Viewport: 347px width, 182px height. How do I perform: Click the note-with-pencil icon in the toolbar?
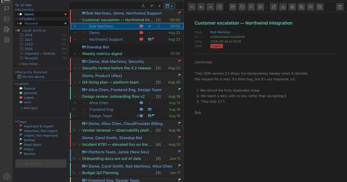pyautogui.click(x=319, y=7)
